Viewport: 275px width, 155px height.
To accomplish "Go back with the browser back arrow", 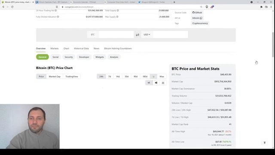I will coord(3,7).
